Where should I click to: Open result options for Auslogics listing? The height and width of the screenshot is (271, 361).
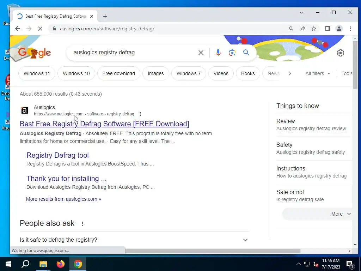[140, 114]
